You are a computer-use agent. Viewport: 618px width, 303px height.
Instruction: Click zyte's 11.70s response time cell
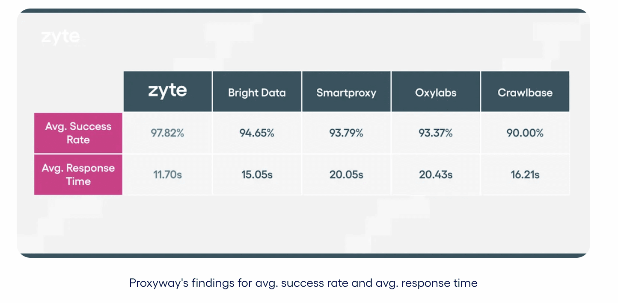pos(167,175)
